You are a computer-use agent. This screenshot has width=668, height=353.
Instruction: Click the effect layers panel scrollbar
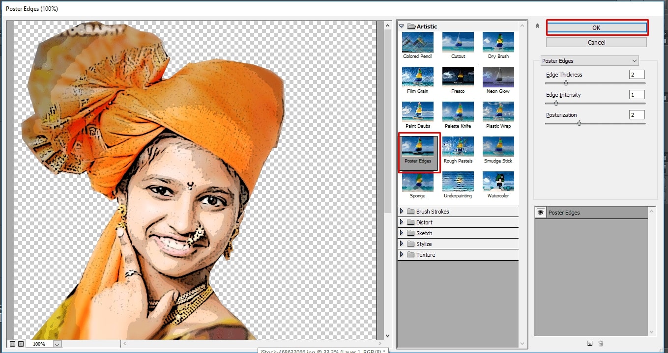652,271
